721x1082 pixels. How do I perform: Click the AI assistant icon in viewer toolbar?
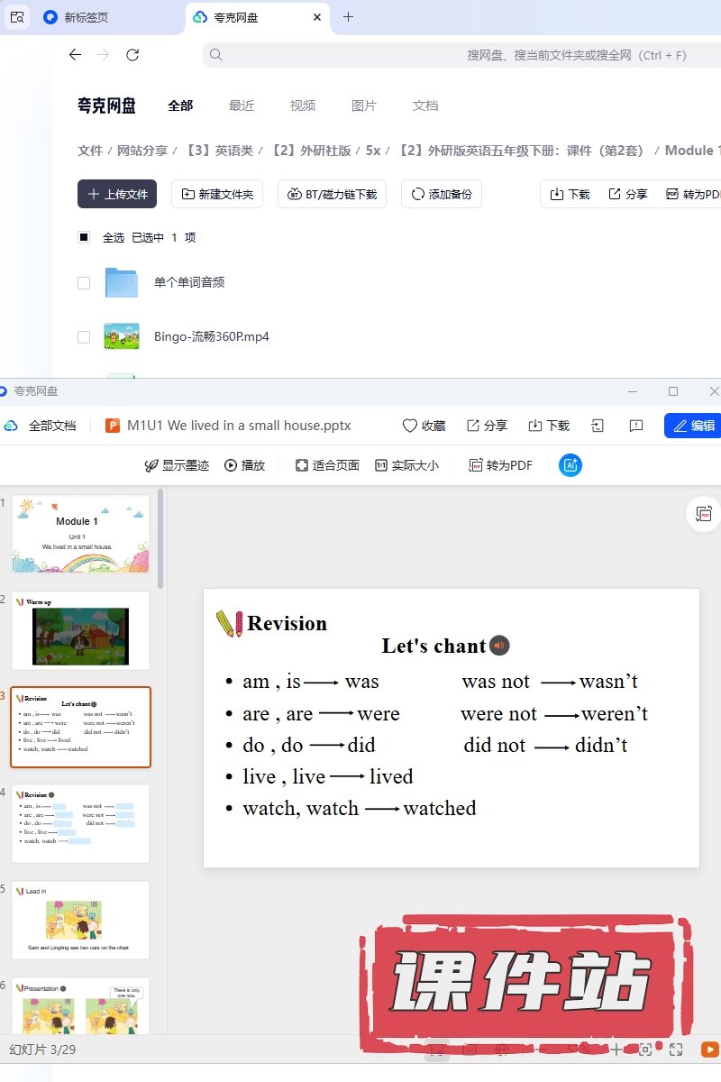(x=570, y=465)
